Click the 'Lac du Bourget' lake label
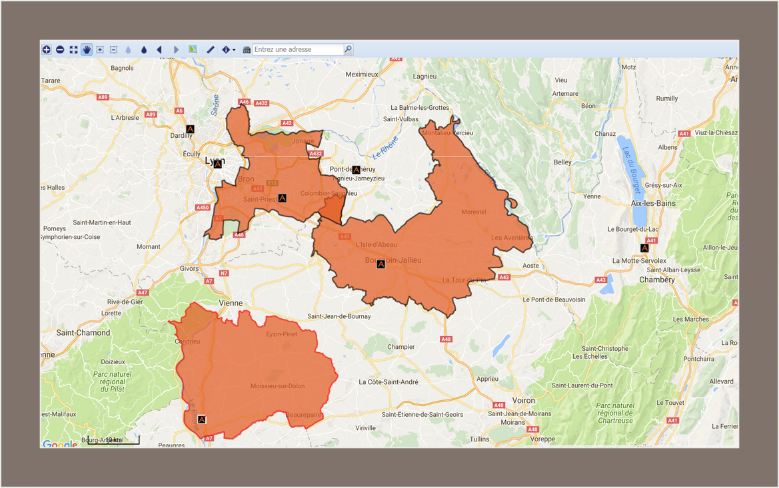The width and height of the screenshot is (779, 488). (x=632, y=170)
